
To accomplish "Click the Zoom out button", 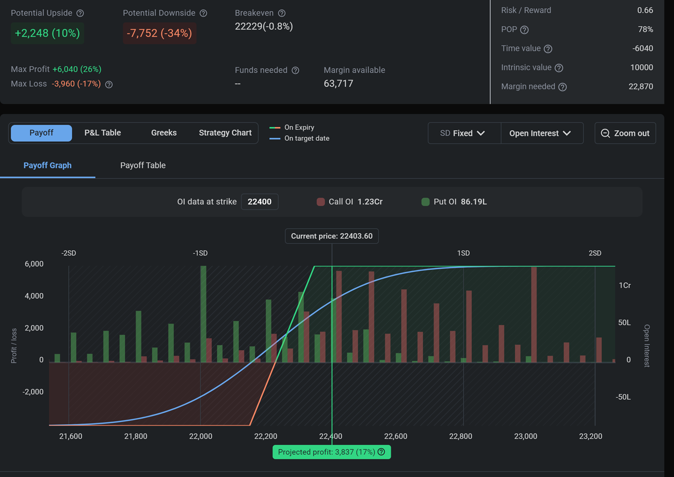I will point(625,133).
